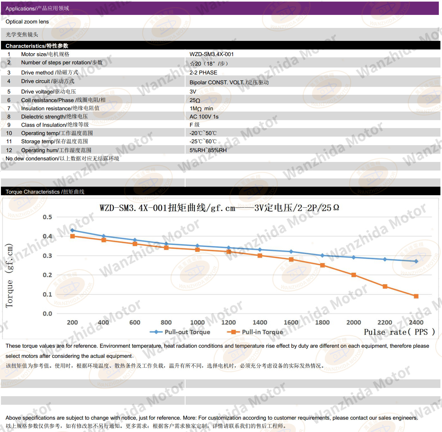Click the 'Optical zoom lens' text
The image size is (442, 432).
point(27,22)
